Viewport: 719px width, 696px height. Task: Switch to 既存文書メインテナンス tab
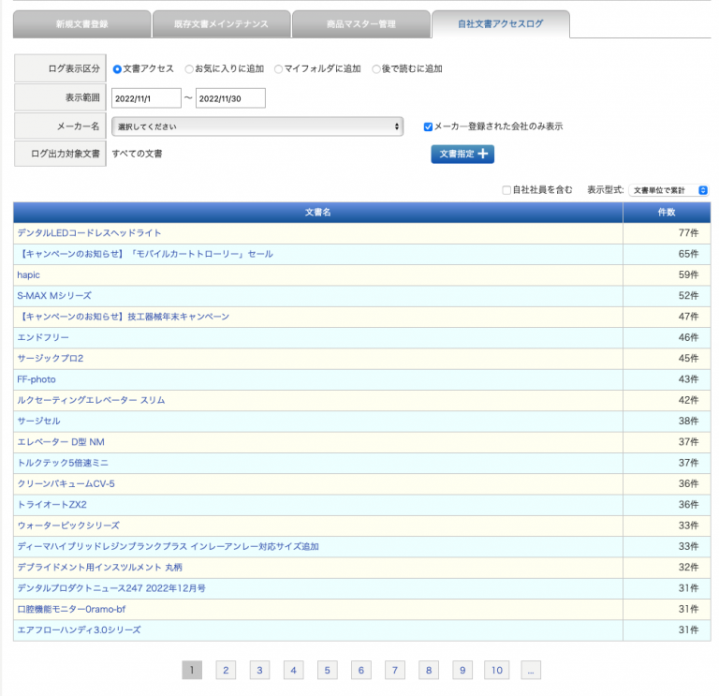click(222, 23)
